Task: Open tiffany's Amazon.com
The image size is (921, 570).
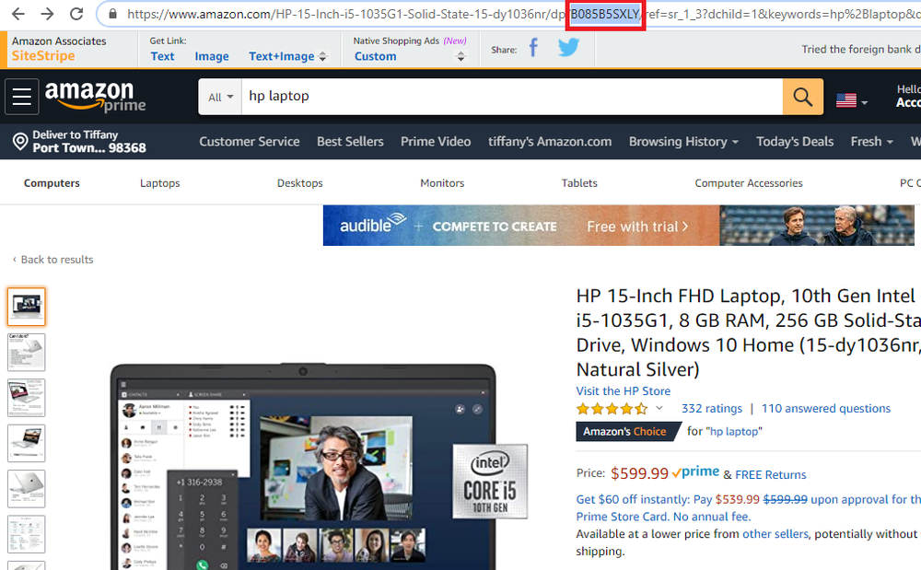Action: 550,142
